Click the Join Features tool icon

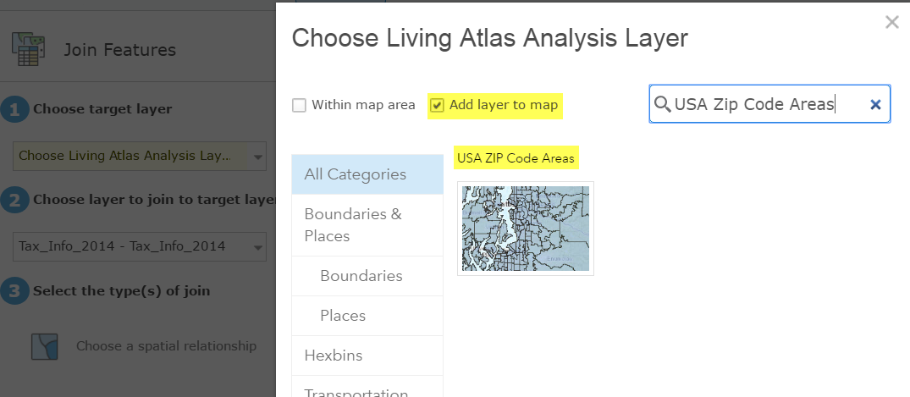click(27, 50)
